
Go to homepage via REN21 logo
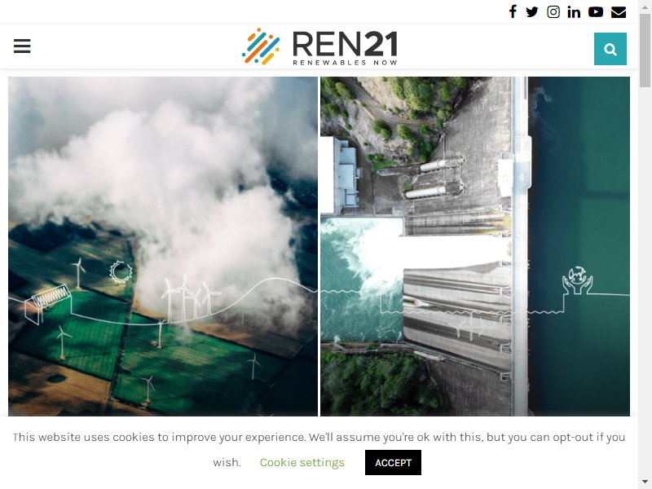click(319, 46)
